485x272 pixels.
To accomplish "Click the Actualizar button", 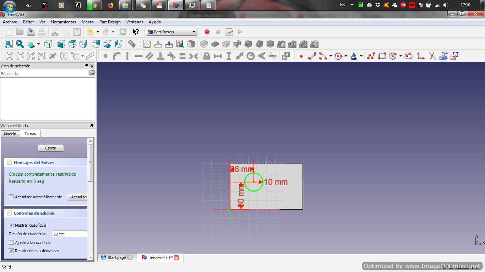I will (78, 197).
